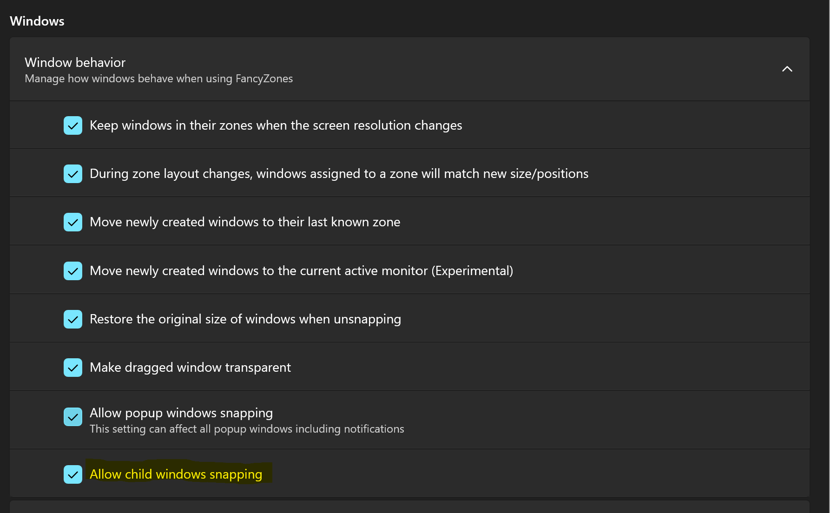Click the checkmark icon next to transparency option
Screen dimensions: 830x513
coord(73,367)
